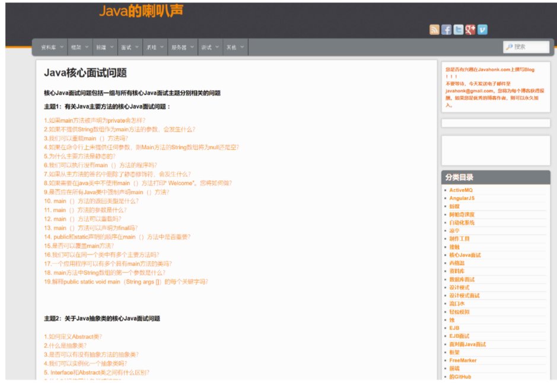Open question 4 about null or empty args
The width and height of the screenshot is (557, 383).
click(x=141, y=147)
